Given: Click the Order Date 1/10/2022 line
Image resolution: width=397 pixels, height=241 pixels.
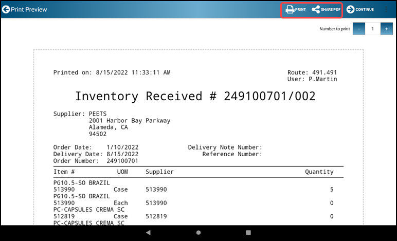Looking at the screenshot, I should pos(96,147).
